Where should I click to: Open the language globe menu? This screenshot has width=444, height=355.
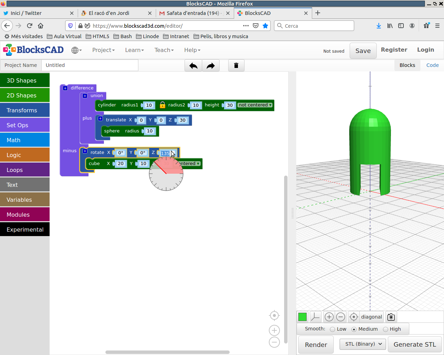tap(76, 50)
